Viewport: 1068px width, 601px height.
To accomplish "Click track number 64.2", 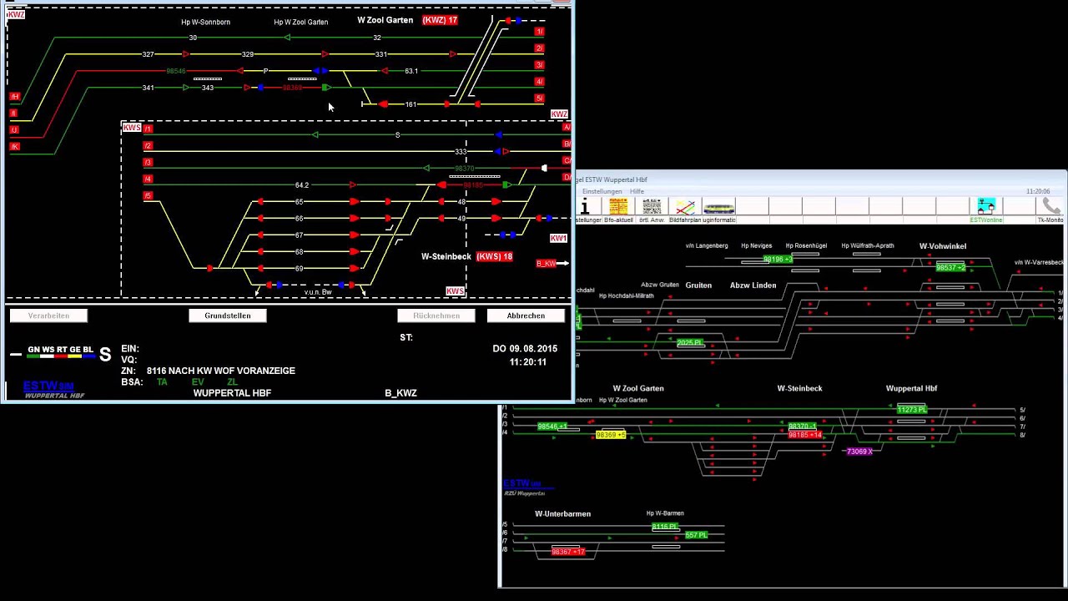I will click(x=302, y=185).
